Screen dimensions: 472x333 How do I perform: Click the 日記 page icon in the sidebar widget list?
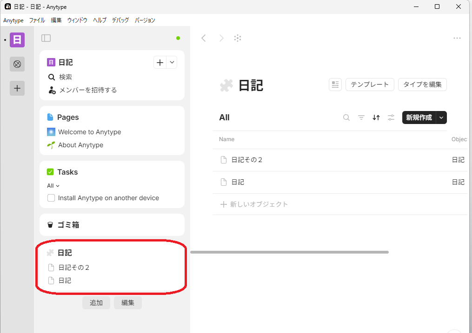(x=51, y=281)
